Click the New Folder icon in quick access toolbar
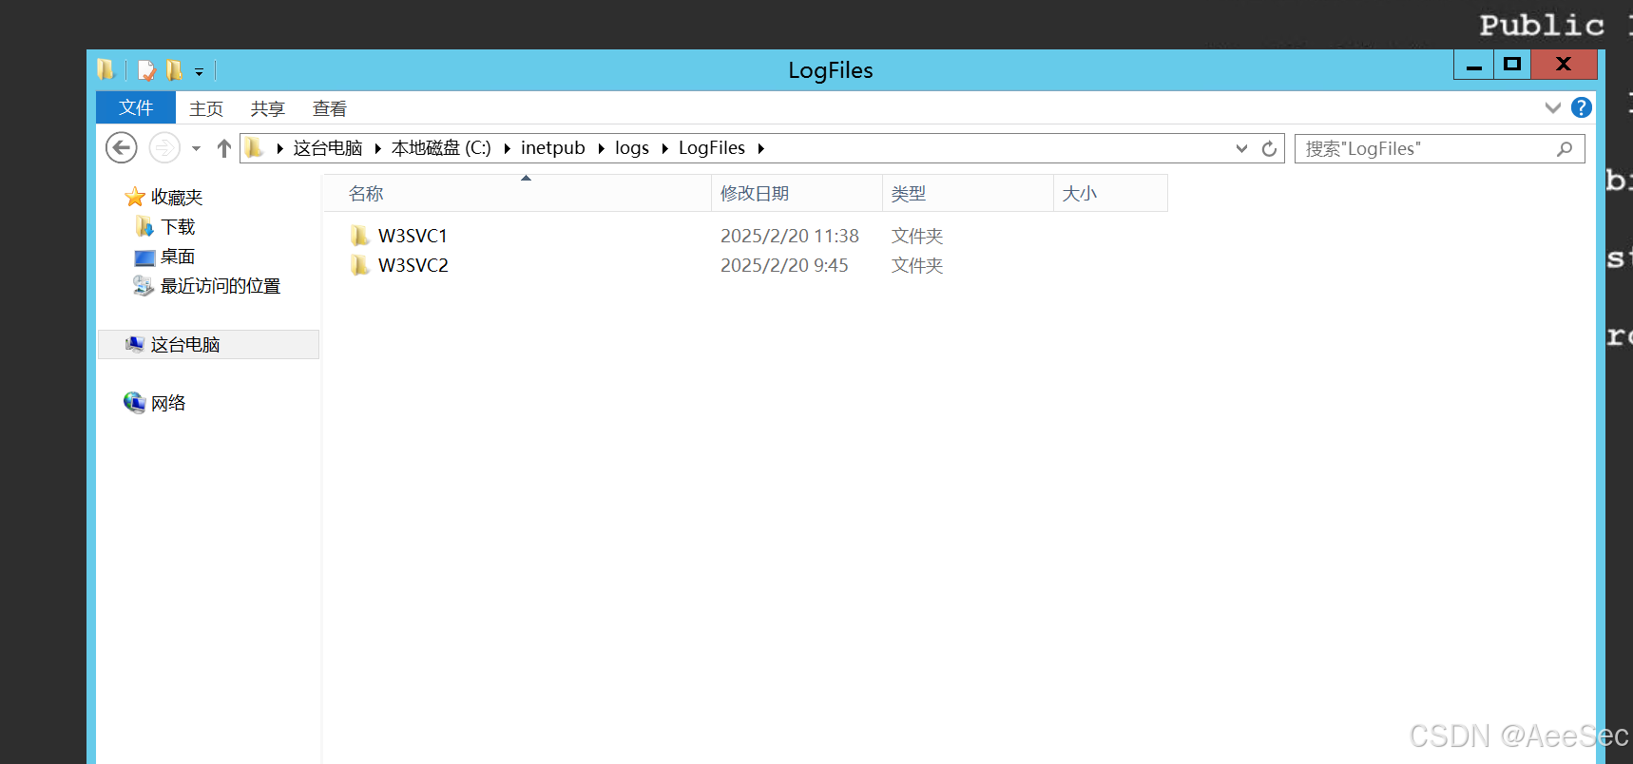This screenshot has height=764, width=1633. [174, 70]
